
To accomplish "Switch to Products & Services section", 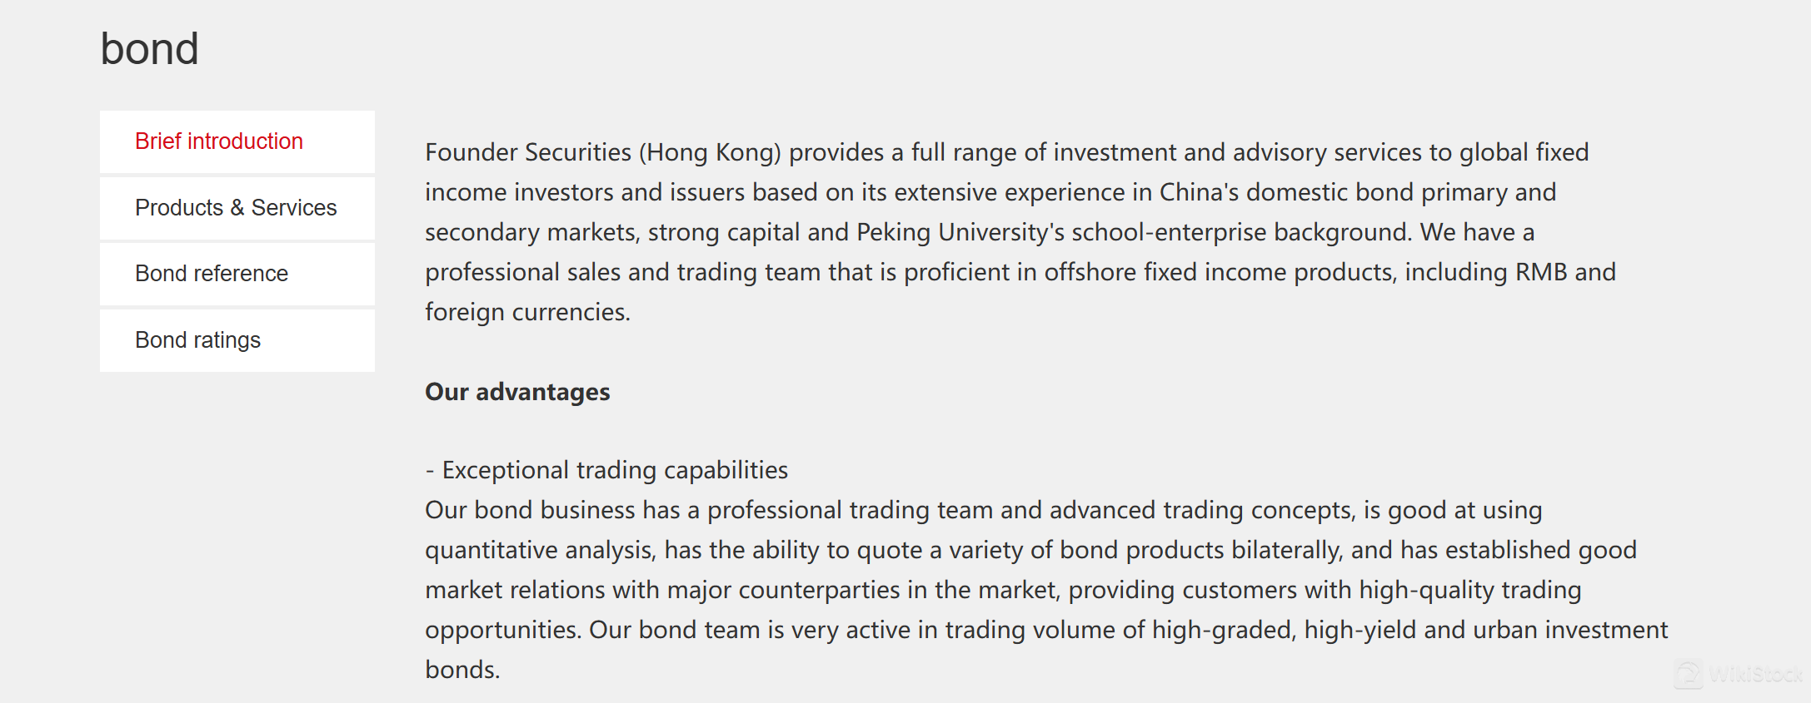I will tap(237, 208).
